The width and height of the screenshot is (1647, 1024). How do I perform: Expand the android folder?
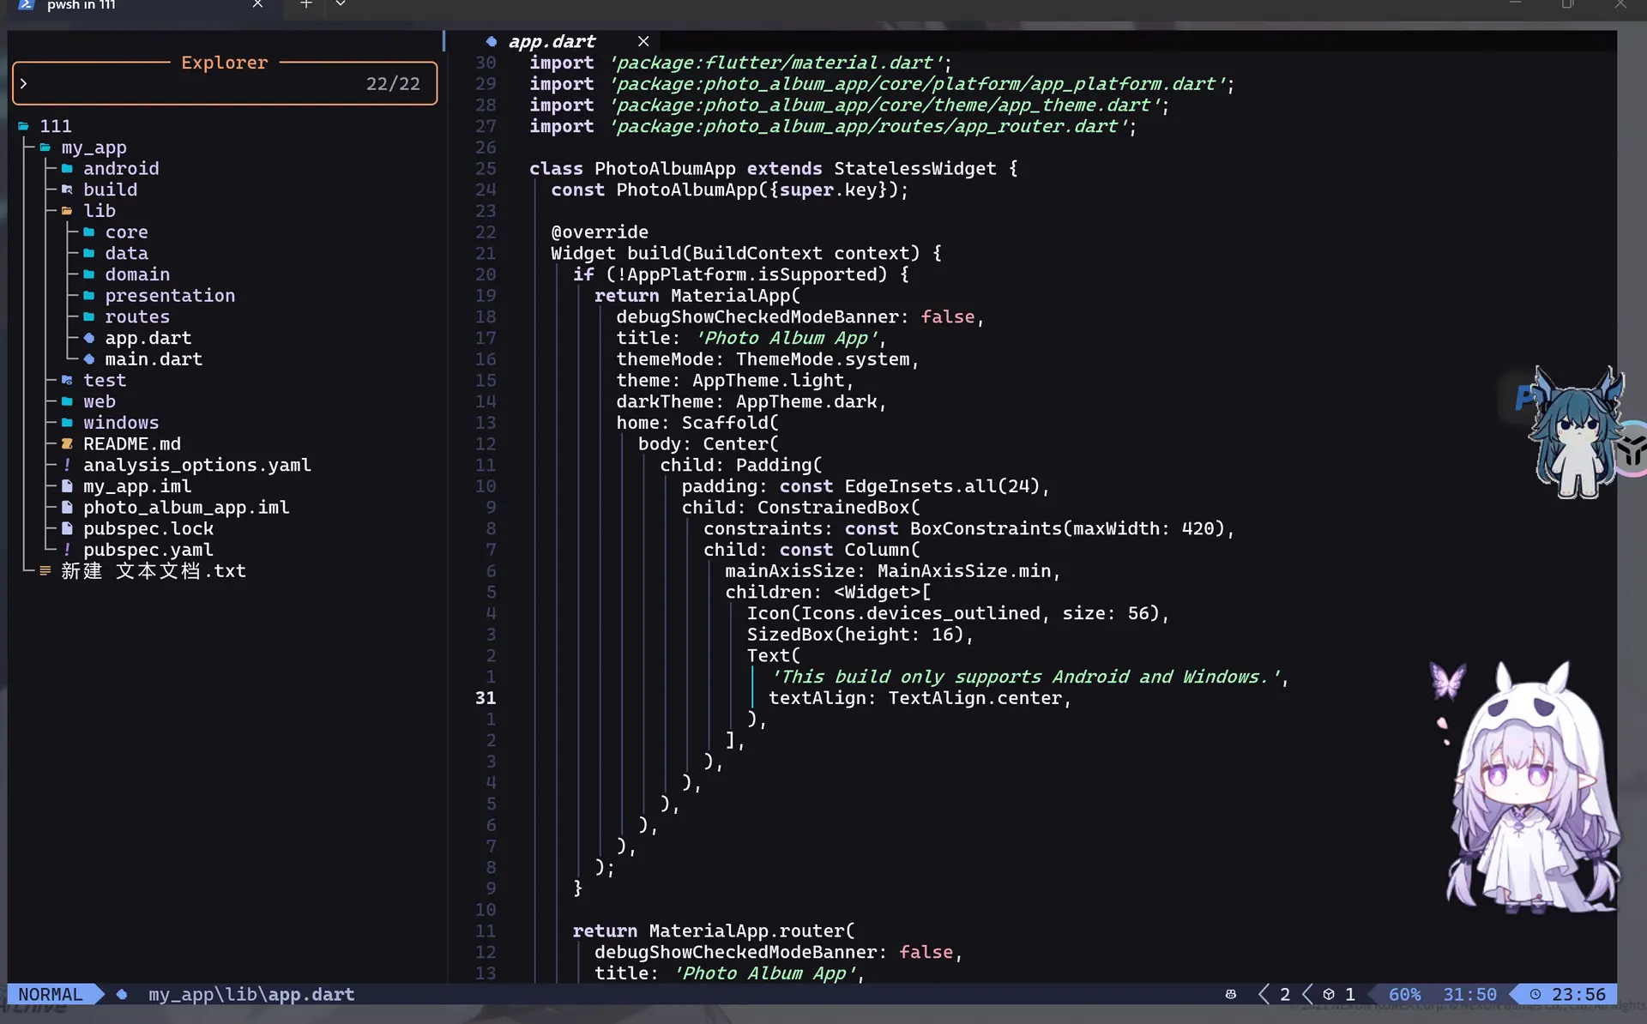(x=120, y=169)
